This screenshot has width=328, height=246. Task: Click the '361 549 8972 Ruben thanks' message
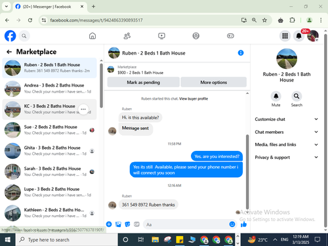148,205
